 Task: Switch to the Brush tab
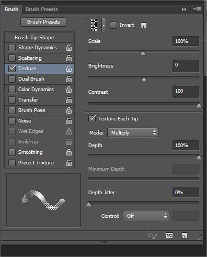[x=11, y=9]
